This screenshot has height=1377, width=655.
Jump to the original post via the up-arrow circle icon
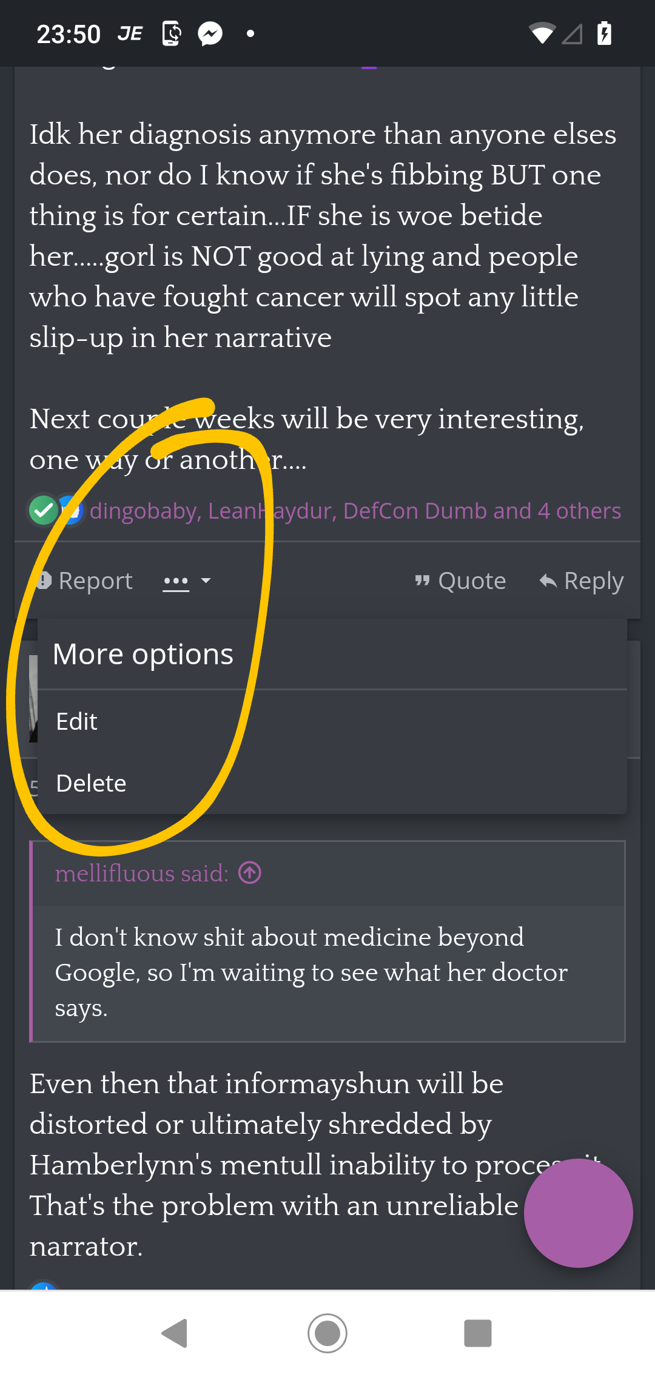250,873
